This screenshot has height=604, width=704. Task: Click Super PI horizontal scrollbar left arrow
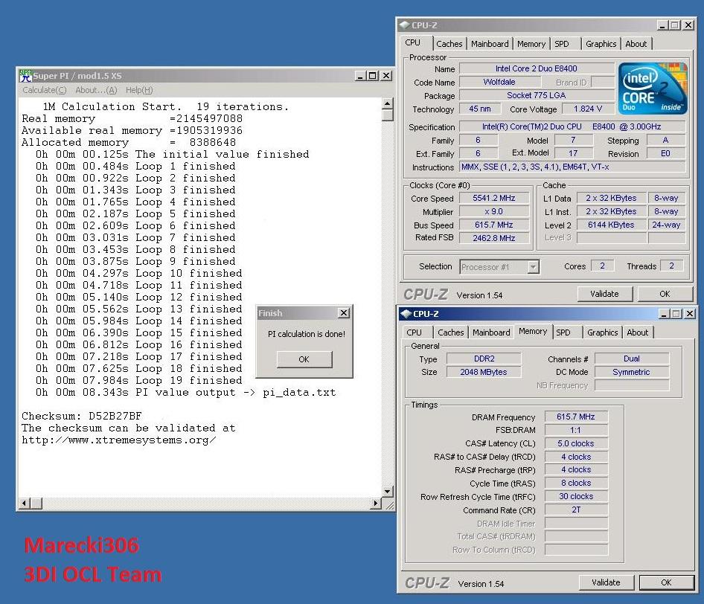pos(24,504)
